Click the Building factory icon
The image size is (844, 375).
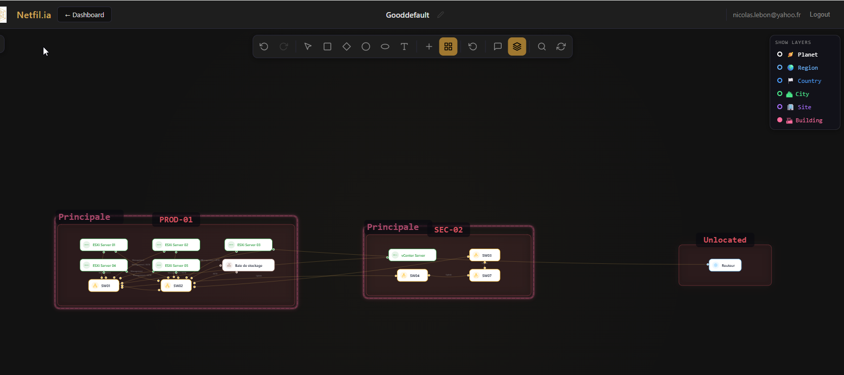(x=789, y=120)
